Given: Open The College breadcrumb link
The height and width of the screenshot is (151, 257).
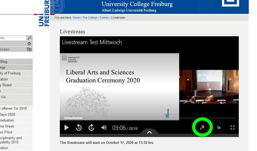Looking at the screenshot, I should [90, 17].
